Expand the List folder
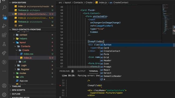 click(x=17, y=62)
